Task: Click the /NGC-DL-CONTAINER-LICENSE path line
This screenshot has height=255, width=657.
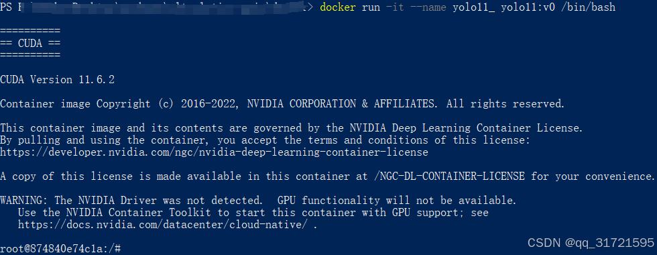Action: click(327, 176)
